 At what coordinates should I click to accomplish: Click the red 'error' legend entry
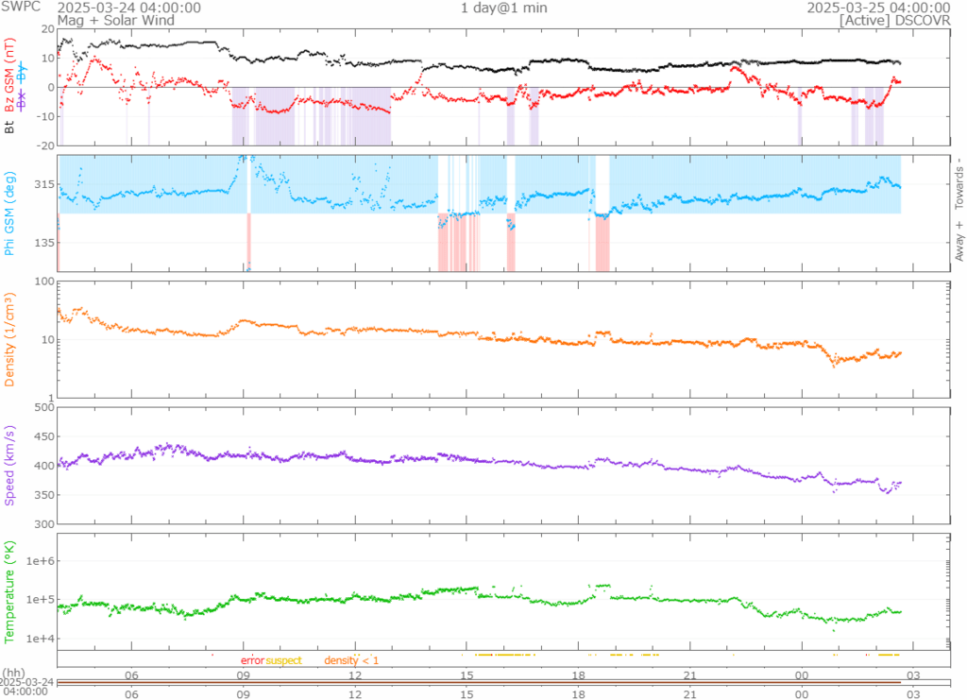[x=252, y=660]
